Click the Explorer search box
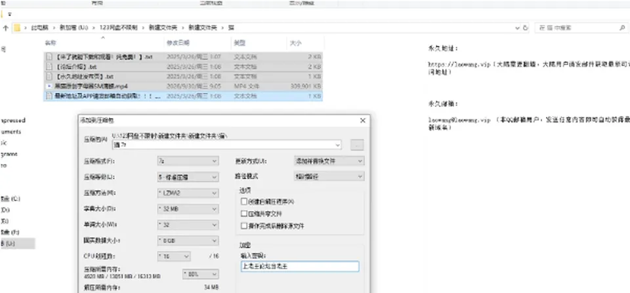Screen dimensions: 630x293 (x=581, y=28)
